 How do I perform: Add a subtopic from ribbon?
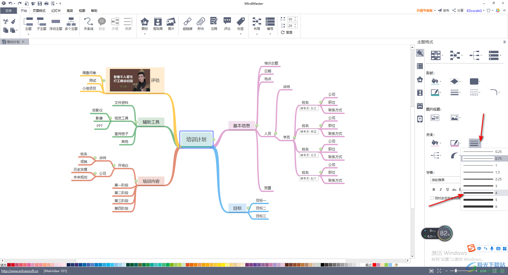tap(42, 24)
